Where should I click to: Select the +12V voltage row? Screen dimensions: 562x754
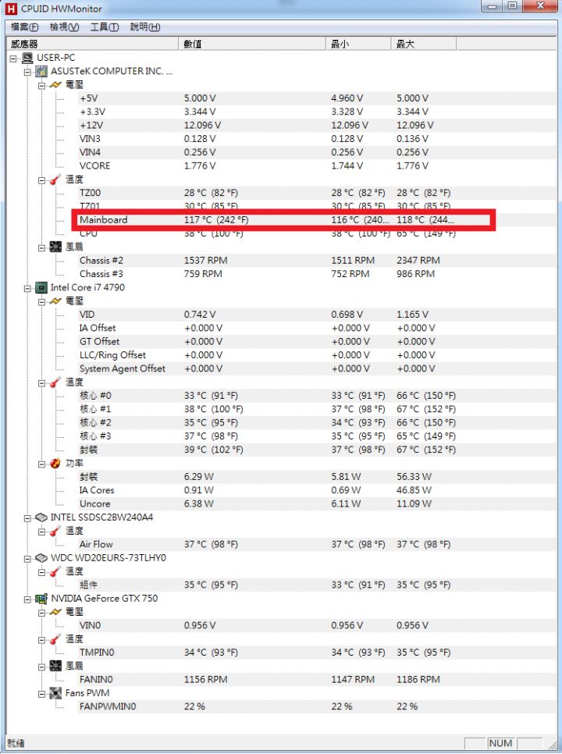click(317, 125)
